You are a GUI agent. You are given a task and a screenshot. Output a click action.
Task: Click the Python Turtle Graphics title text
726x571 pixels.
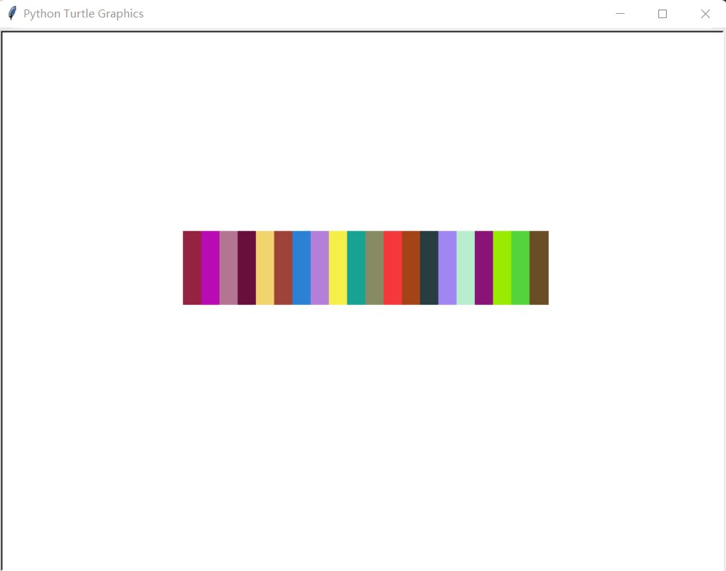point(83,14)
